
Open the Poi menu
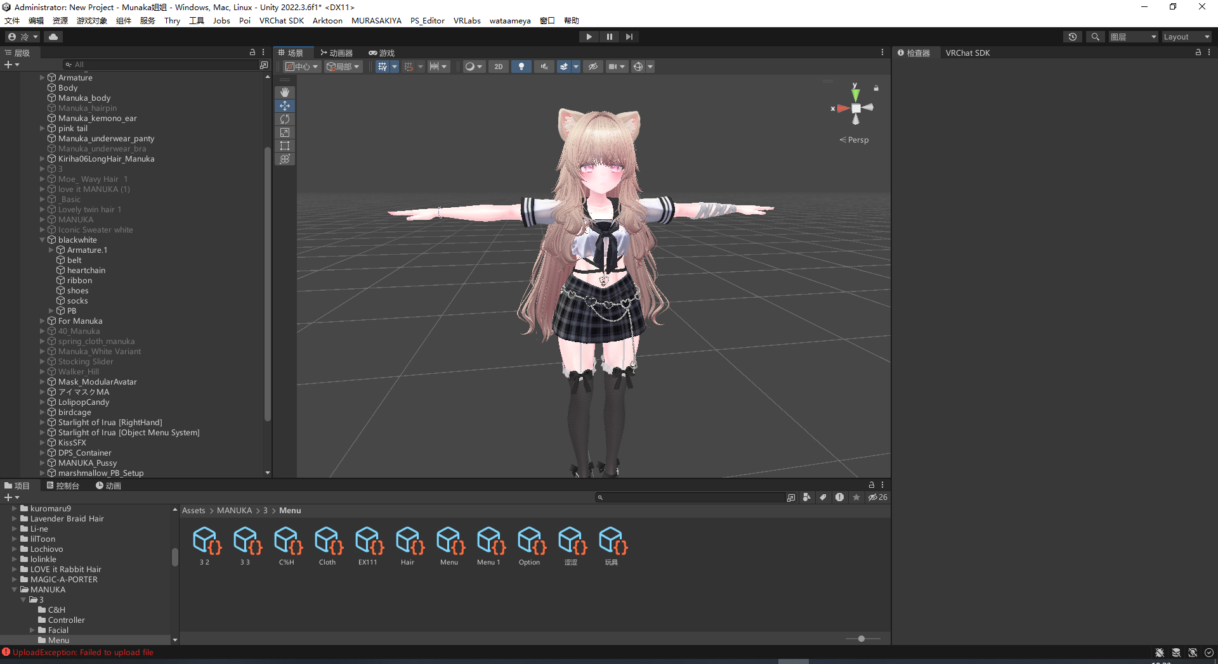pos(245,20)
